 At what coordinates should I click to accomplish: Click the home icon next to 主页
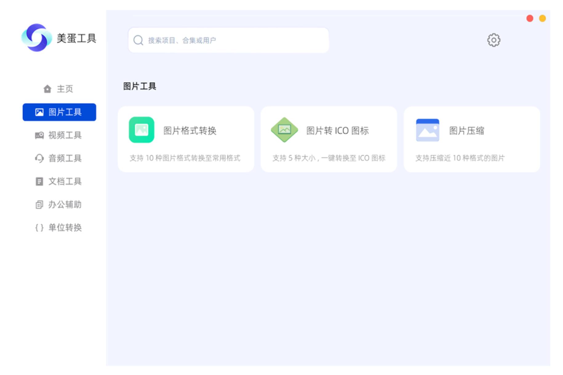(47, 89)
